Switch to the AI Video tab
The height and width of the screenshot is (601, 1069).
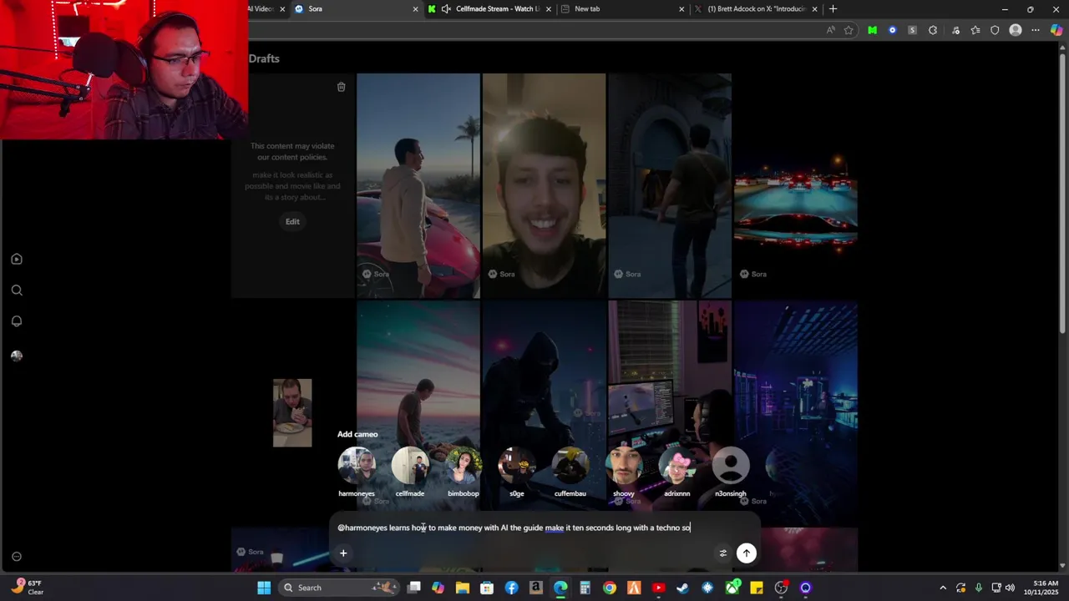pyautogui.click(x=267, y=9)
